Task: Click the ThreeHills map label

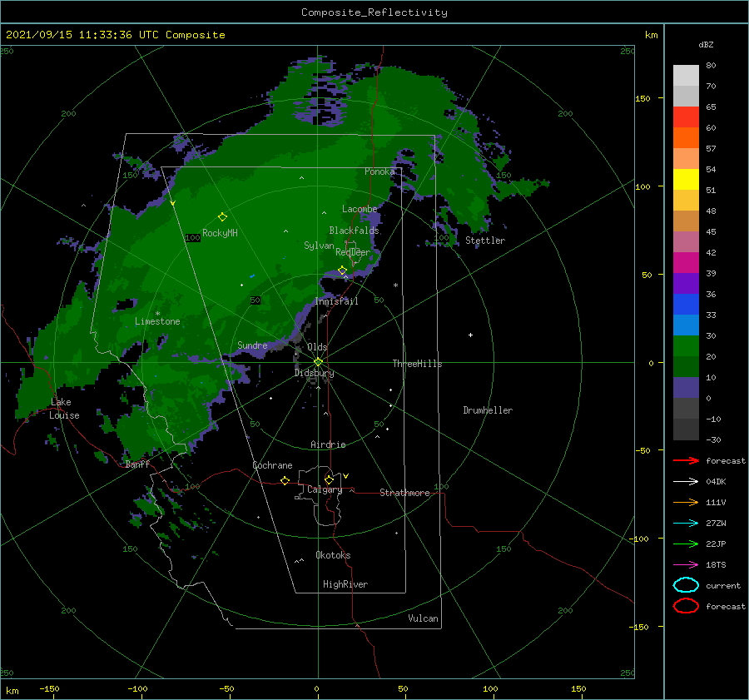Action: point(417,364)
